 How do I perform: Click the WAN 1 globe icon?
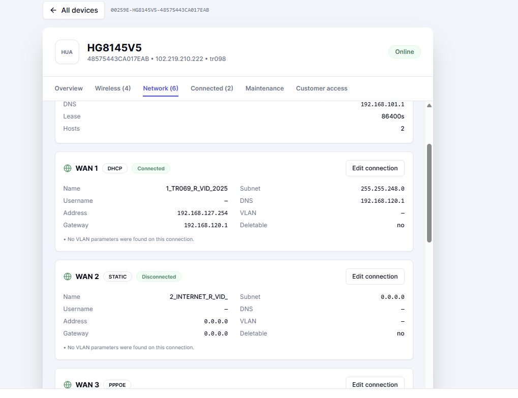(x=68, y=168)
